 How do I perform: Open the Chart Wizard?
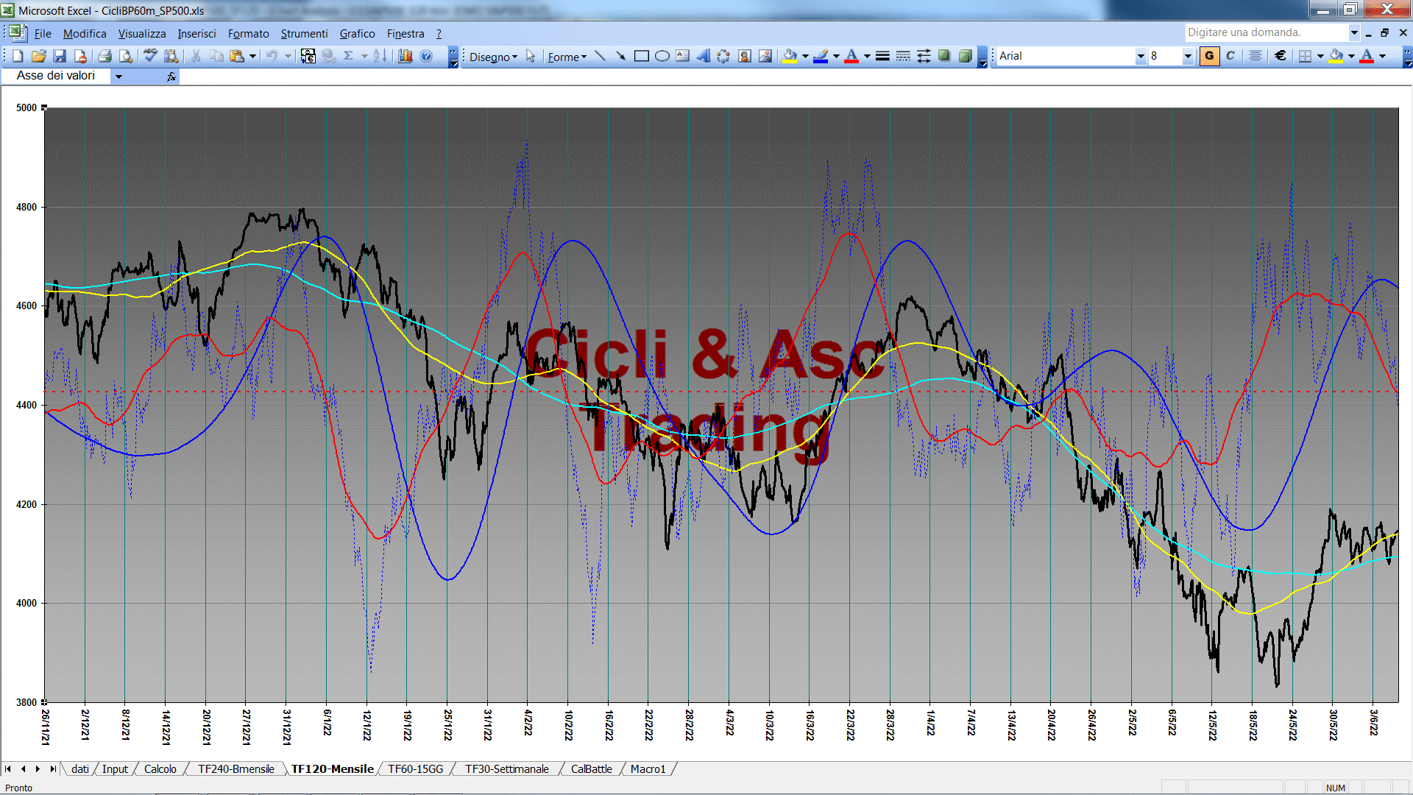pos(405,56)
